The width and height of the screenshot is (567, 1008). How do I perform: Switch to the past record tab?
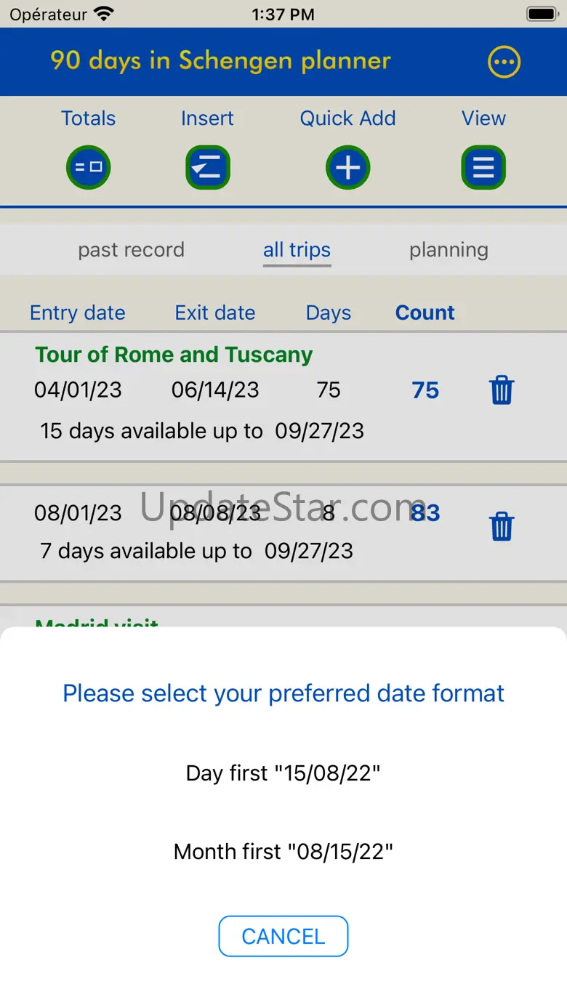[131, 250]
